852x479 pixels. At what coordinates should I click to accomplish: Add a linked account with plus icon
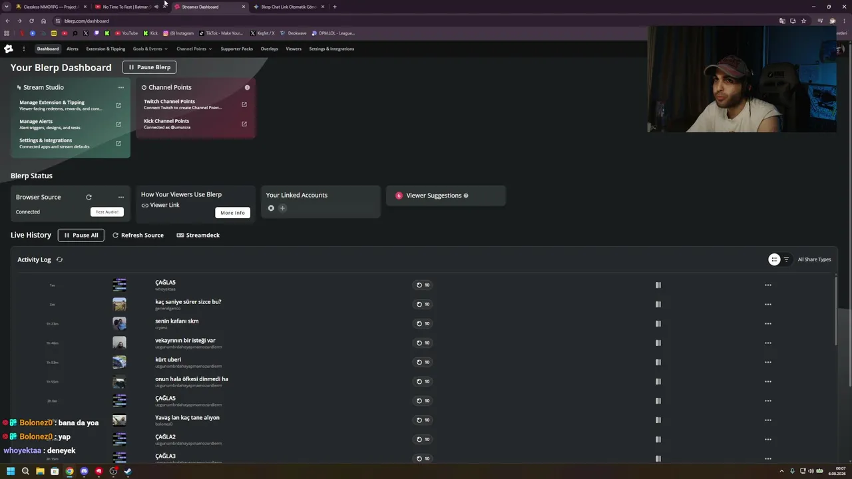282,208
